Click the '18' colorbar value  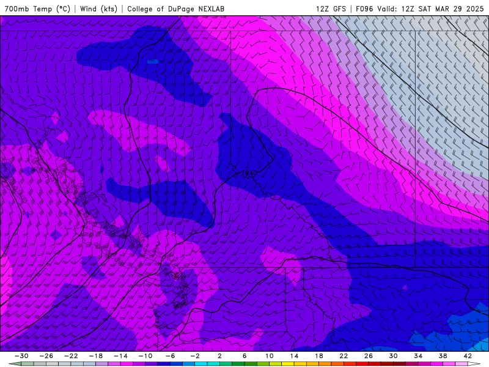319,356
